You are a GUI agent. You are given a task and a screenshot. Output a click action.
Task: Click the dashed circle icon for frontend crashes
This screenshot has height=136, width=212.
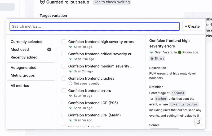[70, 83]
